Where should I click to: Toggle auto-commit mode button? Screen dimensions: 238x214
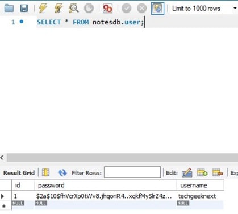point(157,9)
